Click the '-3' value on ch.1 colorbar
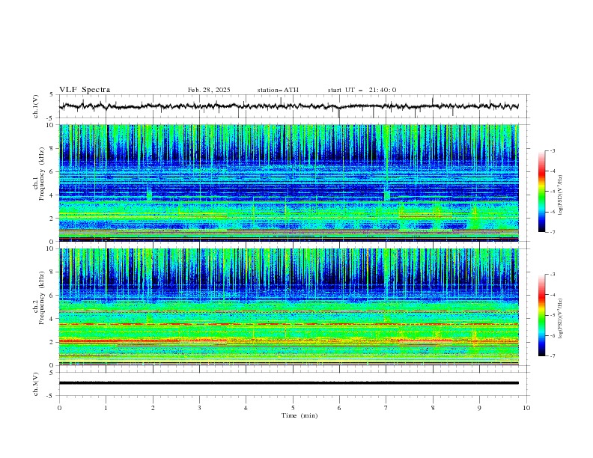 [552, 150]
